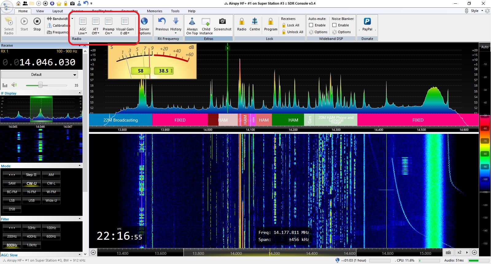The image size is (491, 264).
Task: Mute audio with the speaker icon
Action: pos(14,85)
